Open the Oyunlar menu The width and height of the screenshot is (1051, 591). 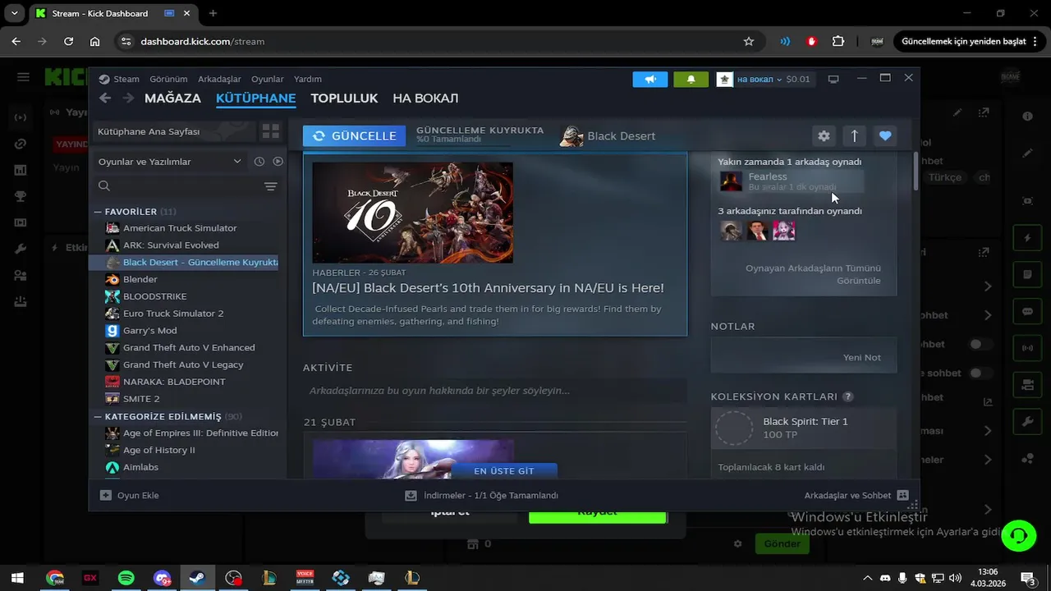268,79
